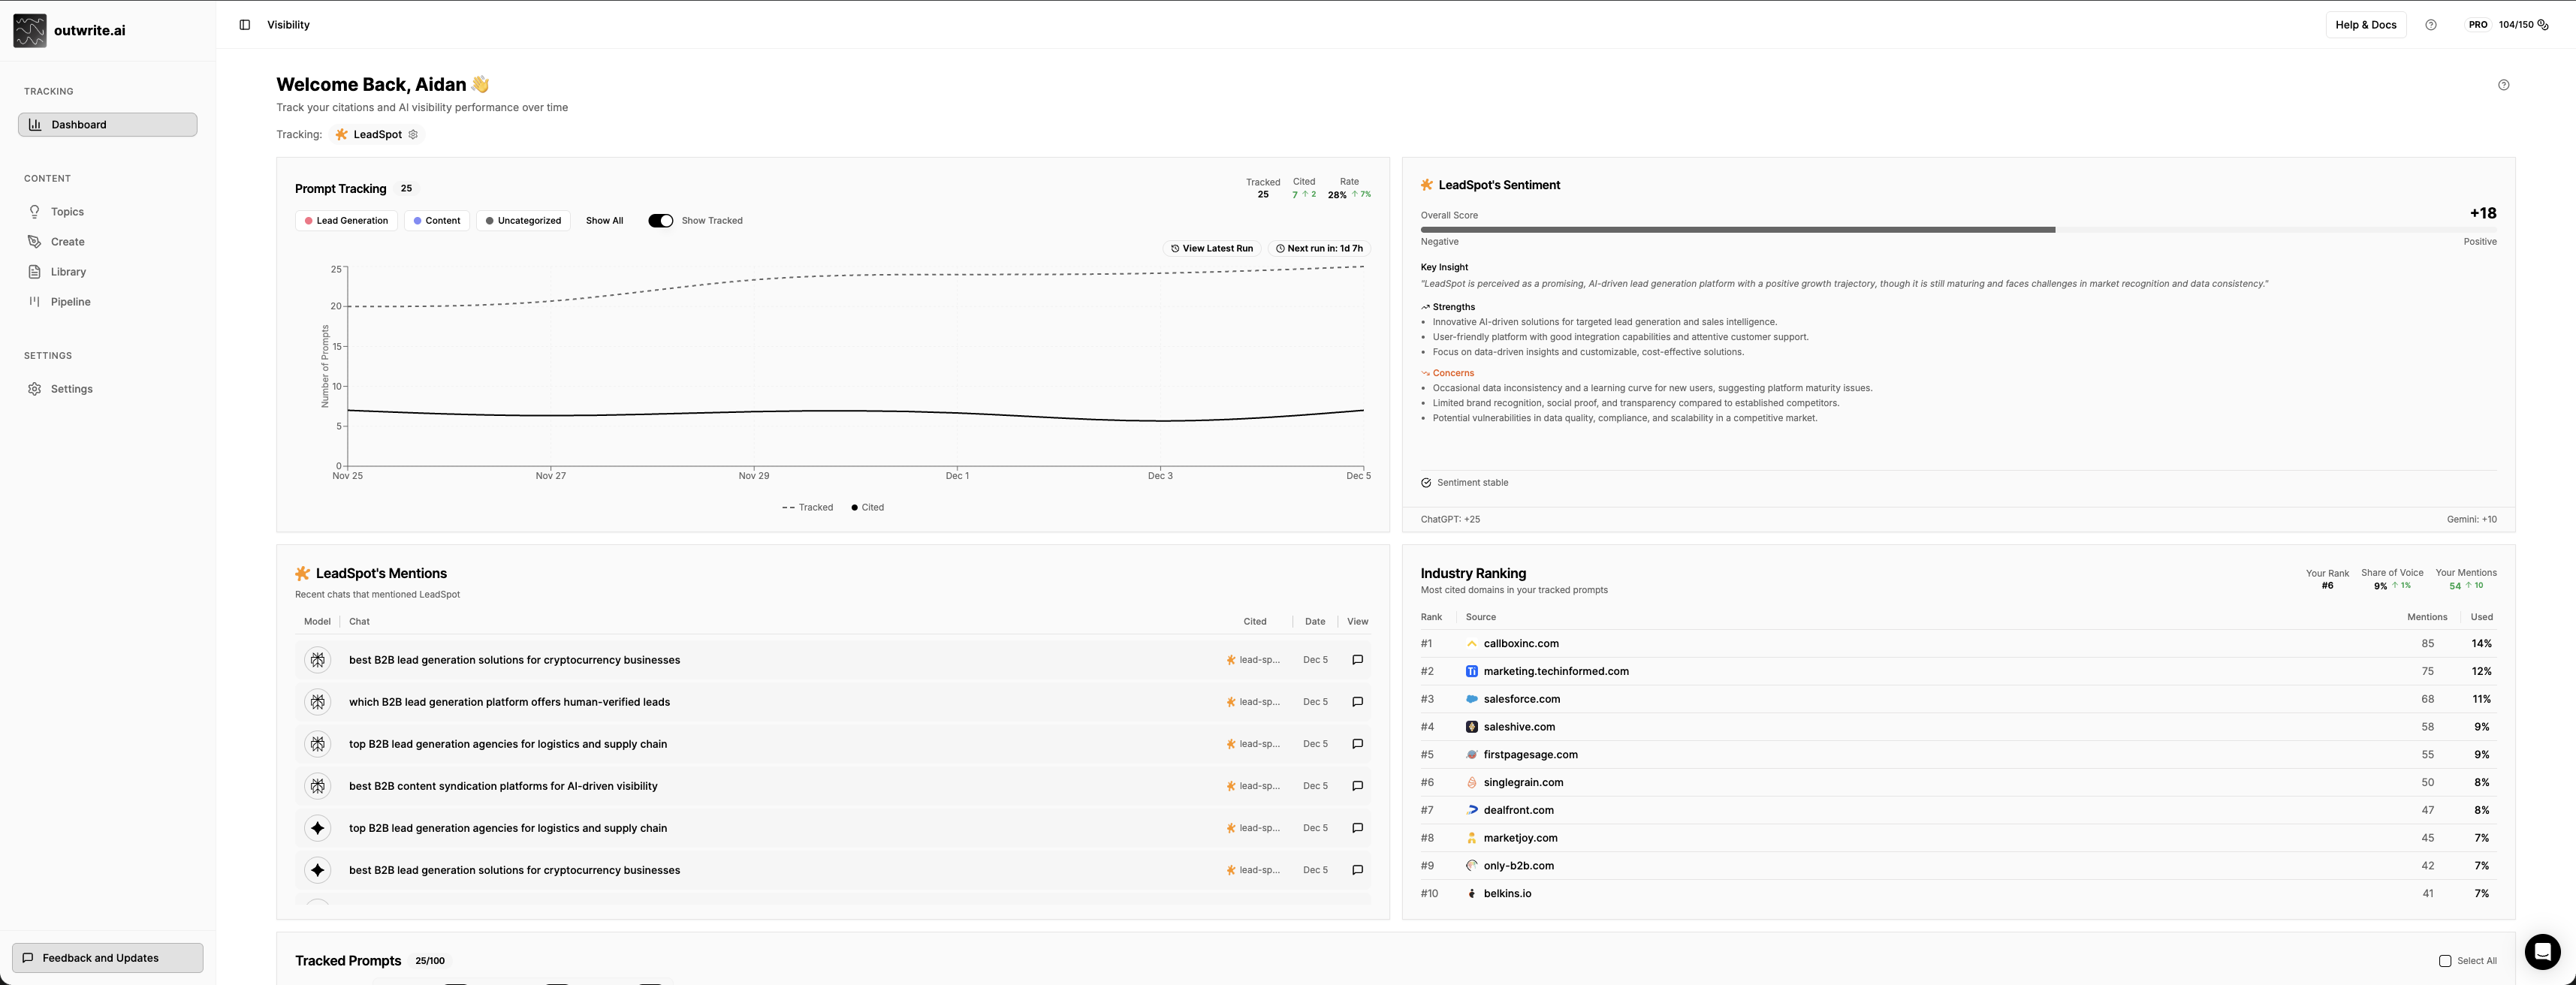Toggle the Uncategorized category filter
This screenshot has height=985, width=2576.
tap(523, 221)
